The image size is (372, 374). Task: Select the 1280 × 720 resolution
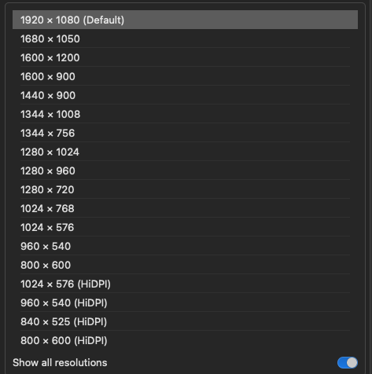[x=185, y=189]
